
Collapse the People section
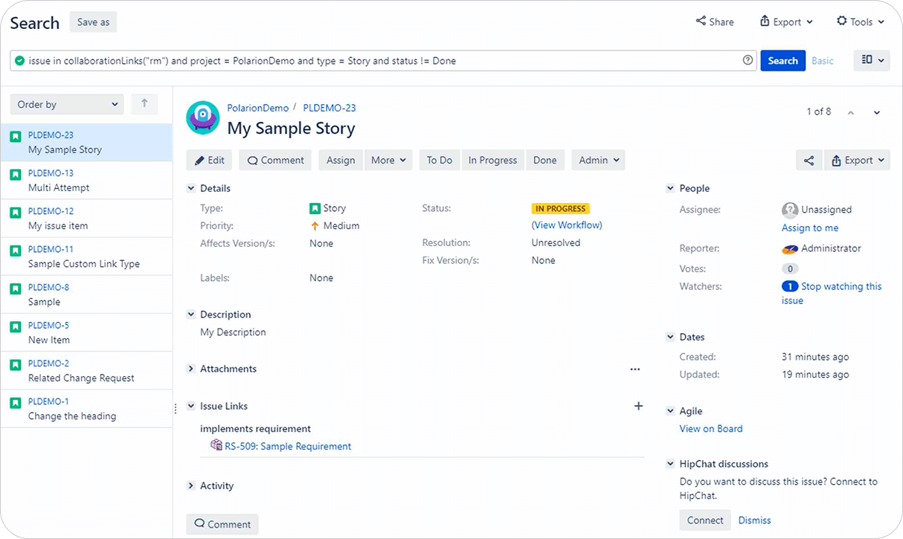(670, 189)
